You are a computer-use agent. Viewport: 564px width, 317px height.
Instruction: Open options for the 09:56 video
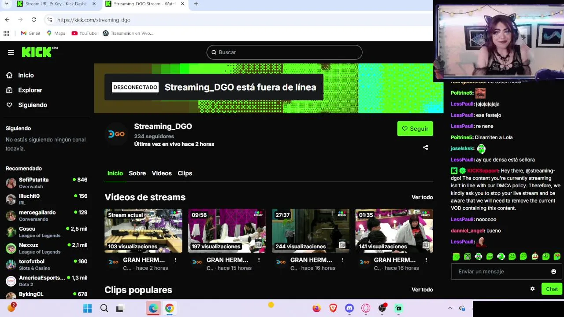coord(259,260)
